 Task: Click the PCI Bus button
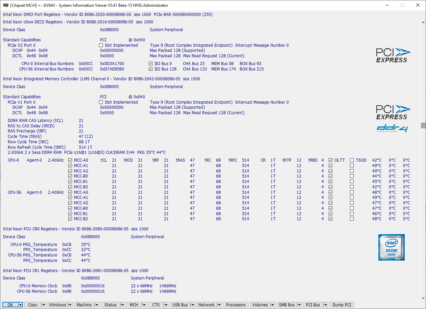(x=316, y=305)
